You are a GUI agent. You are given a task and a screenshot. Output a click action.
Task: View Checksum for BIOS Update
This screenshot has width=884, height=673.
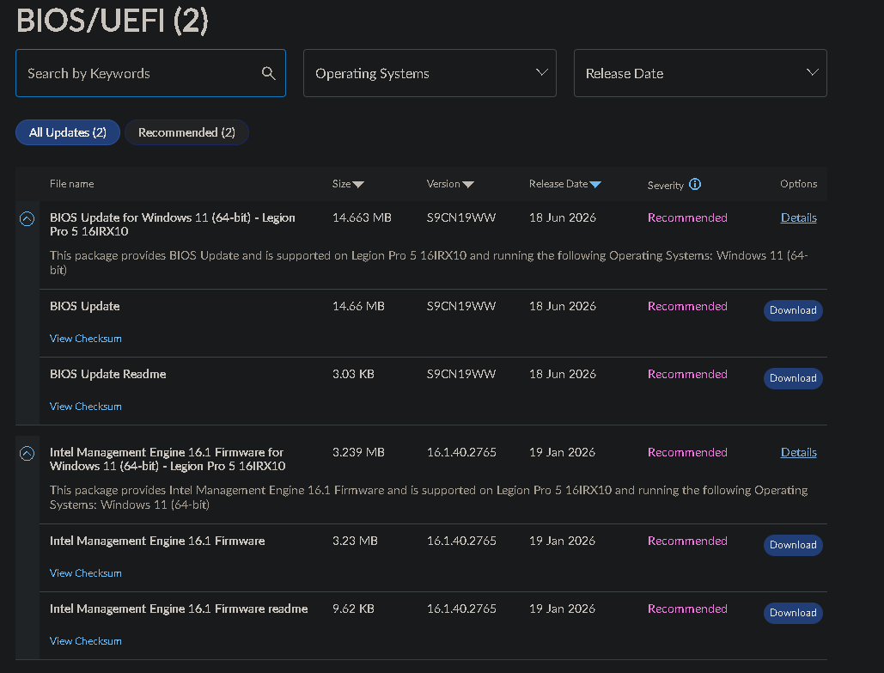(x=86, y=339)
